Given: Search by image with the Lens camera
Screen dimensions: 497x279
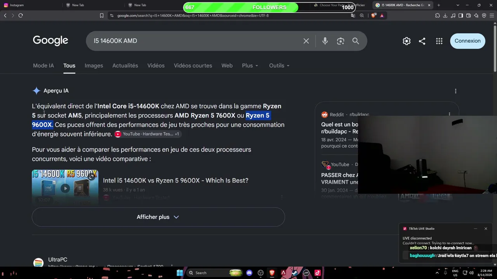Looking at the screenshot, I should (341, 41).
